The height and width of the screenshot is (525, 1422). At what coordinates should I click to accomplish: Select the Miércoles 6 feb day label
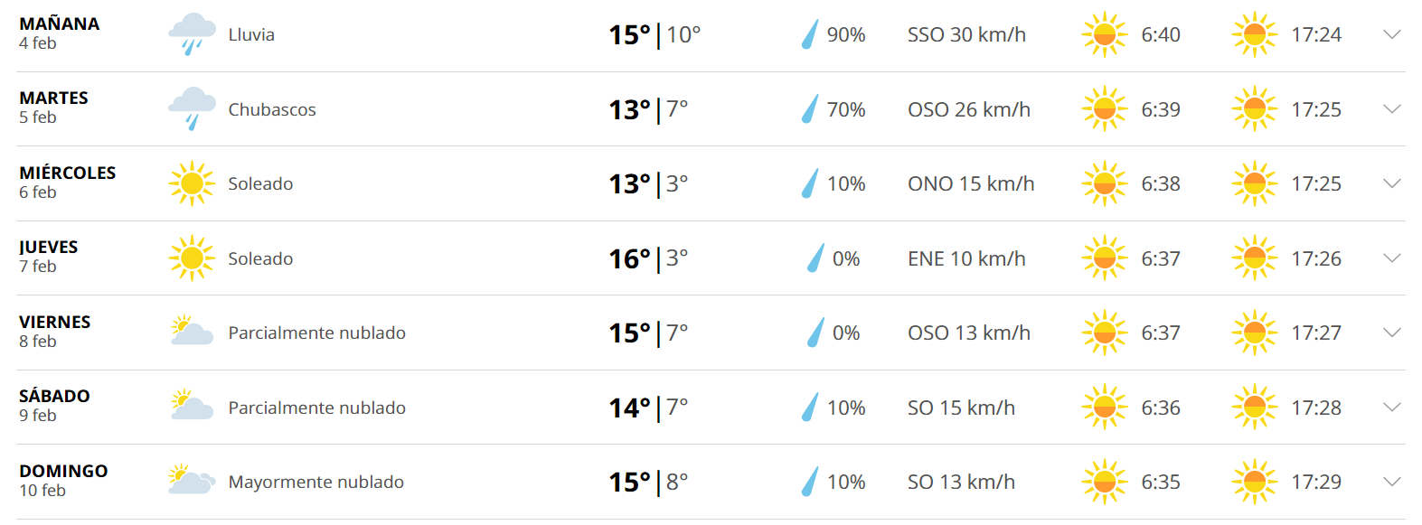(x=68, y=182)
